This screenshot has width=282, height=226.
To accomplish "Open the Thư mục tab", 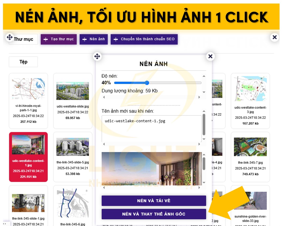I will (23, 39).
